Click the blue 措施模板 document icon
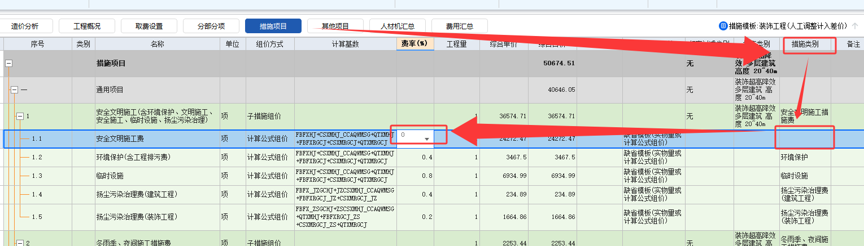 (x=723, y=26)
